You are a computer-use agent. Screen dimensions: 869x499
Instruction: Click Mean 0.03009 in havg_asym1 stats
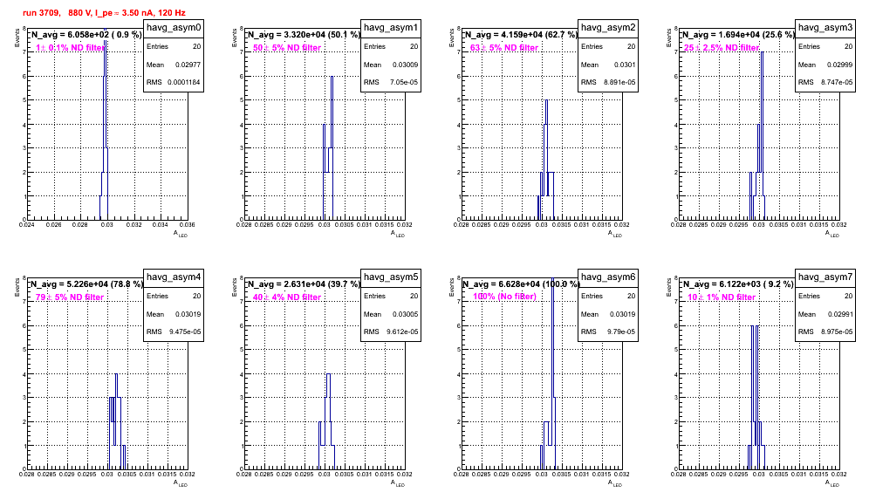(391, 65)
